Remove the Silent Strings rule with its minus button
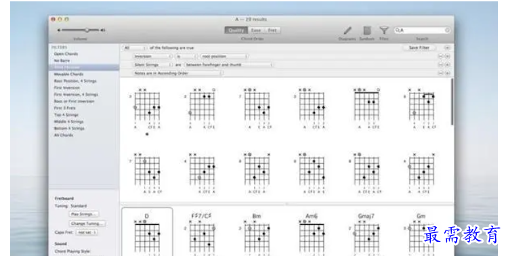The image size is (506, 256). (x=440, y=64)
